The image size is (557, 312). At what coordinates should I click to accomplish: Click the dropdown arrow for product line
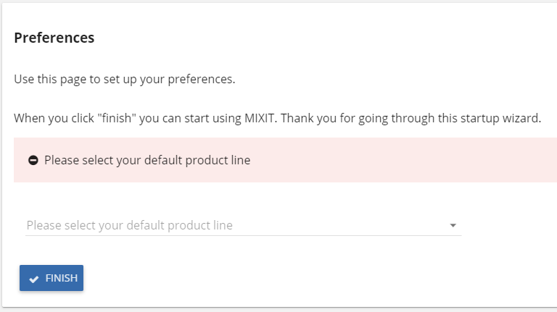(x=453, y=225)
